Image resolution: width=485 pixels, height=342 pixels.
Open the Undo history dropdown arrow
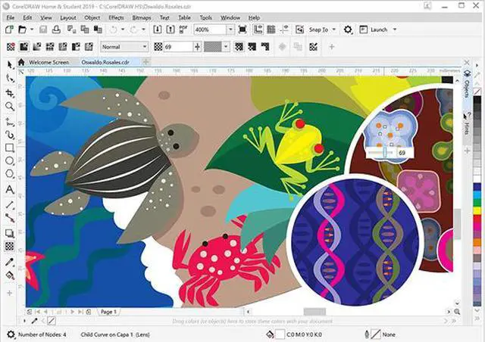tap(123, 30)
